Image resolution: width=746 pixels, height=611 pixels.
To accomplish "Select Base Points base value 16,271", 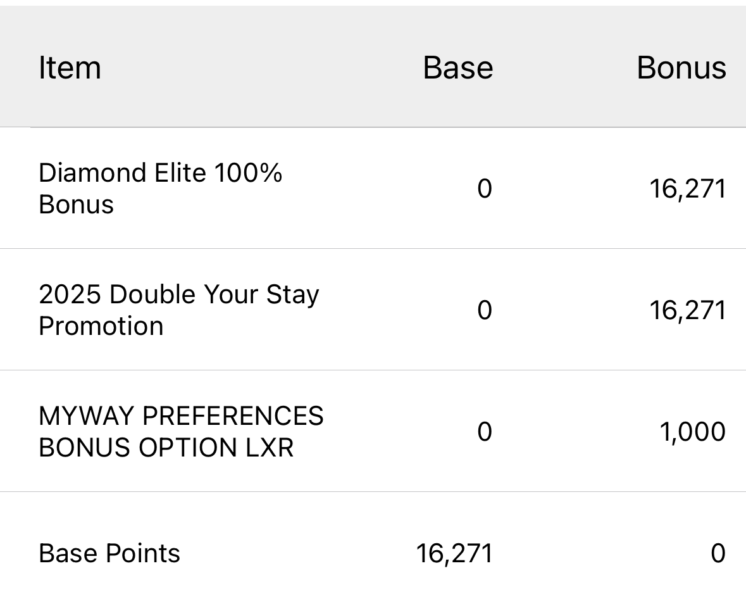I will point(454,553).
